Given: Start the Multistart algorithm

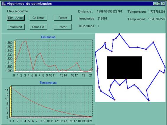Looking at the screenshot, I should [x=16, y=27].
